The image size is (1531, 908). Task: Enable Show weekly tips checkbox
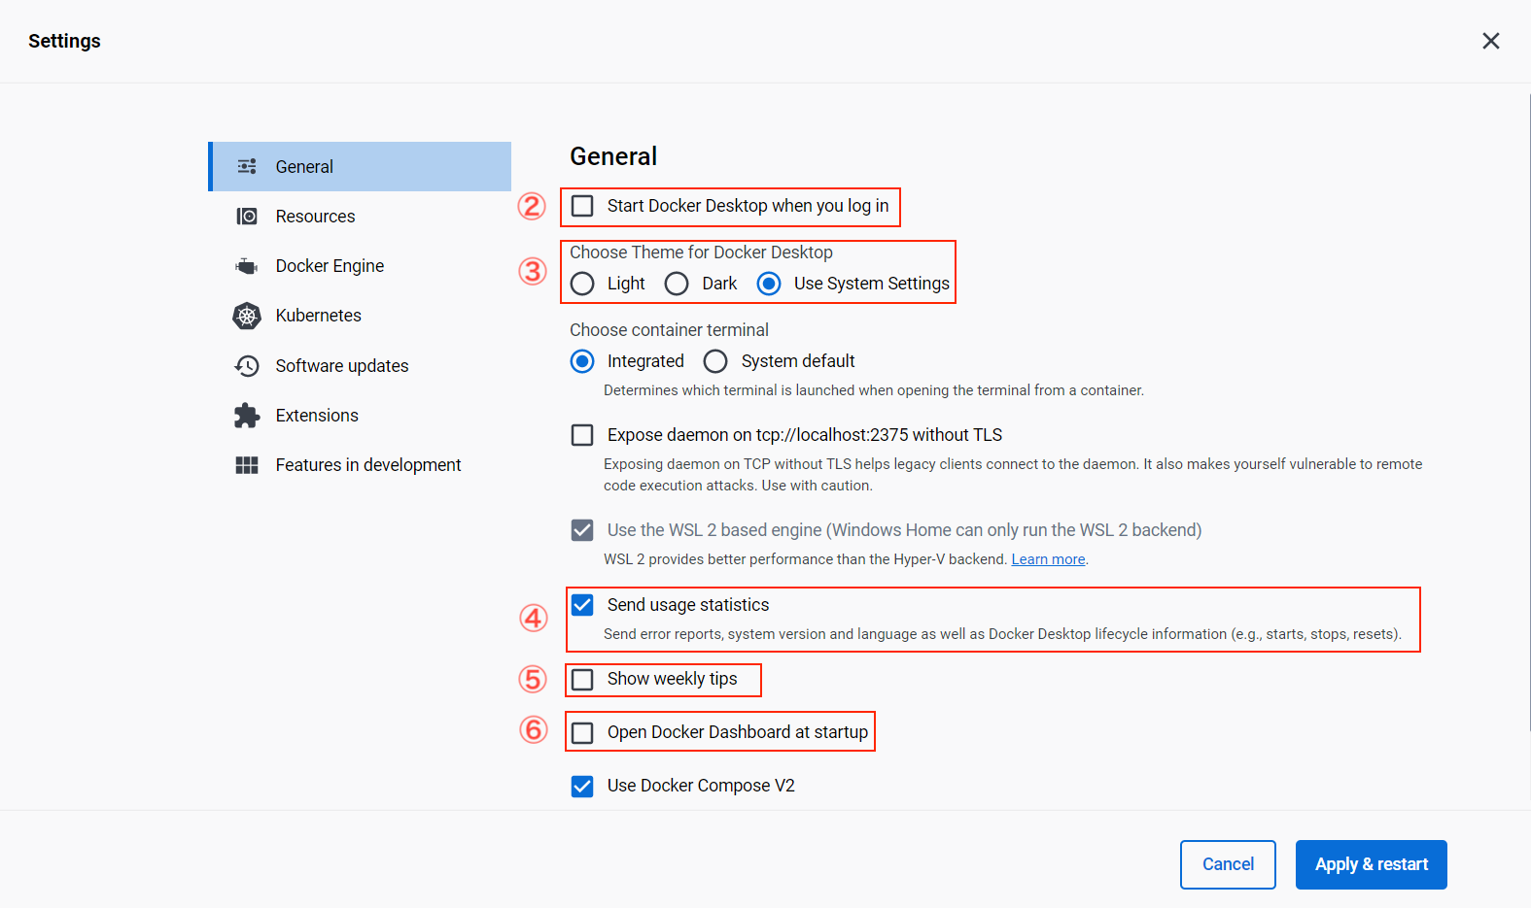[x=582, y=679]
